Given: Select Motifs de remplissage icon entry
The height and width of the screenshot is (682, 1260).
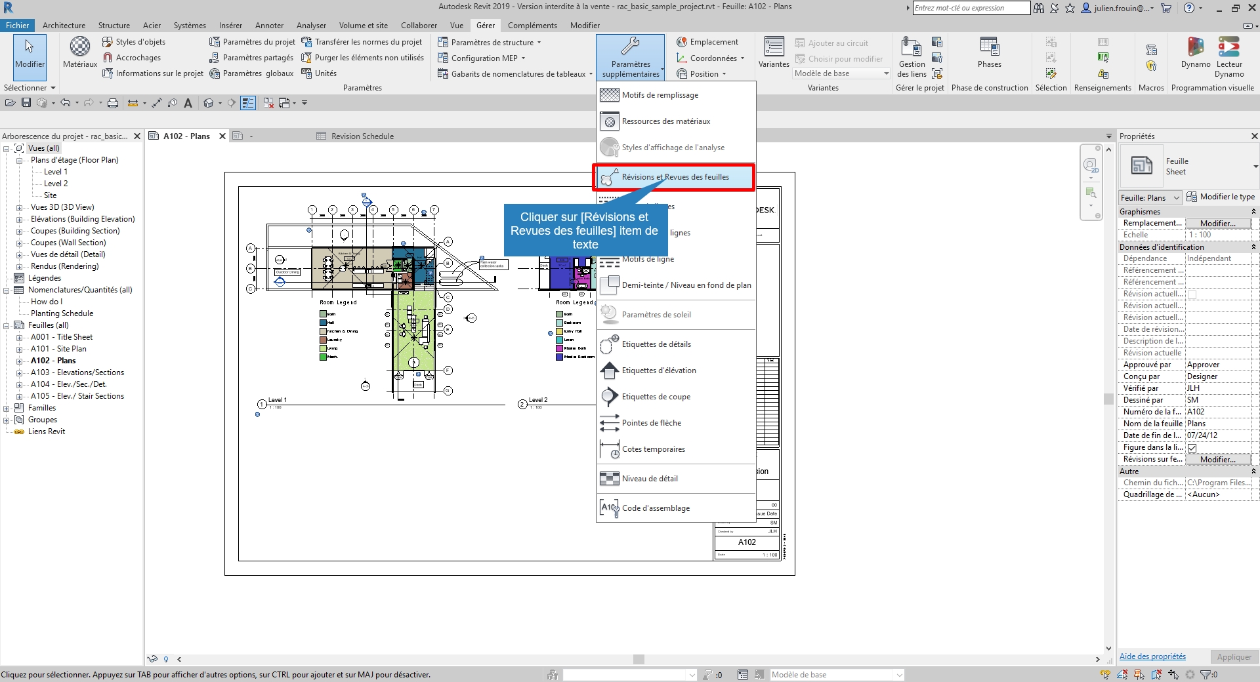Looking at the screenshot, I should 610,95.
